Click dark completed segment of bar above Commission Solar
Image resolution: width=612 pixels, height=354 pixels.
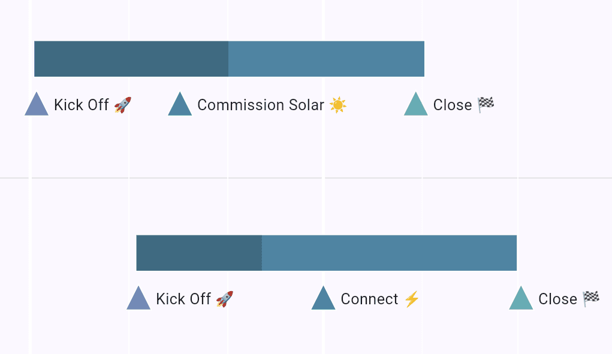(x=131, y=59)
